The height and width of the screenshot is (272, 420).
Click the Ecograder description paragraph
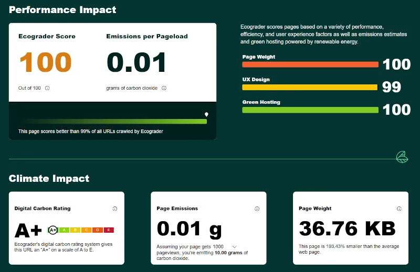(323, 34)
